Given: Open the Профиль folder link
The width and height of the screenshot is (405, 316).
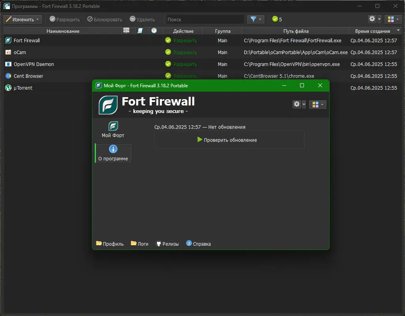Looking at the screenshot, I should (x=110, y=244).
